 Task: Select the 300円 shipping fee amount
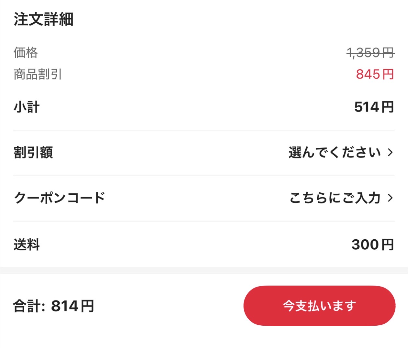[372, 245]
